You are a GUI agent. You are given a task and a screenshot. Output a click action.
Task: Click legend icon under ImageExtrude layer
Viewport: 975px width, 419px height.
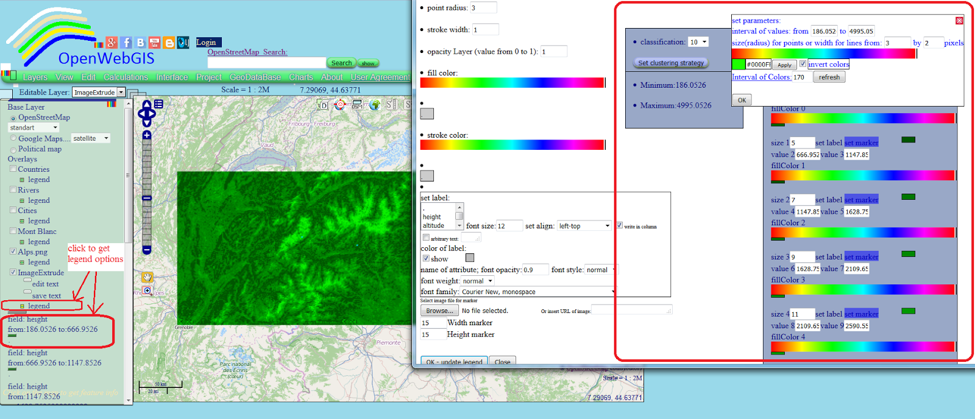(x=22, y=306)
